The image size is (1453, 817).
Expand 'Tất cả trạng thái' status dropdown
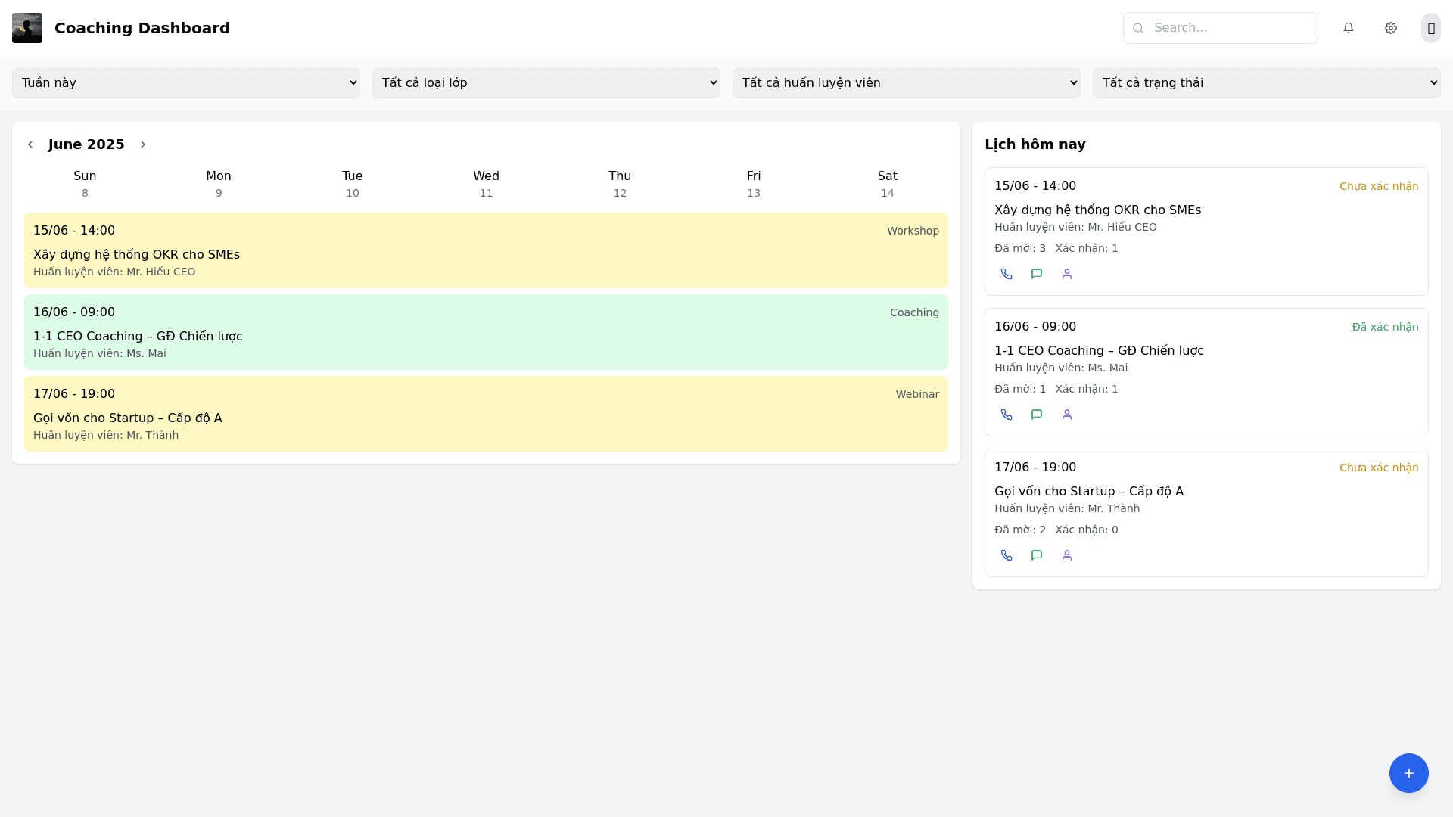(x=1266, y=82)
